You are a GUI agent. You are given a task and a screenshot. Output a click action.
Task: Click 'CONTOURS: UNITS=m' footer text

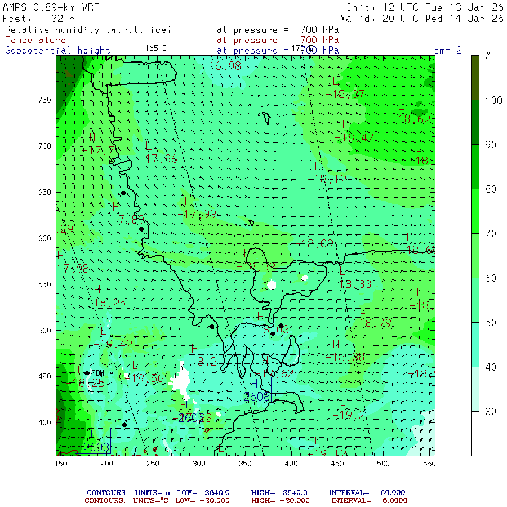point(128,493)
